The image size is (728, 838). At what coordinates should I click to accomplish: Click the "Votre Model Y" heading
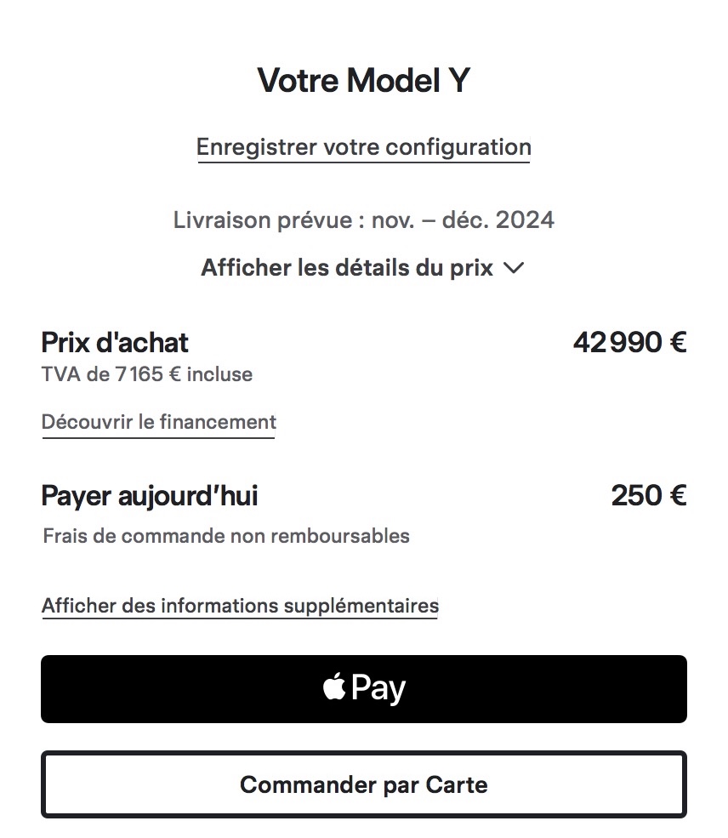tap(364, 80)
